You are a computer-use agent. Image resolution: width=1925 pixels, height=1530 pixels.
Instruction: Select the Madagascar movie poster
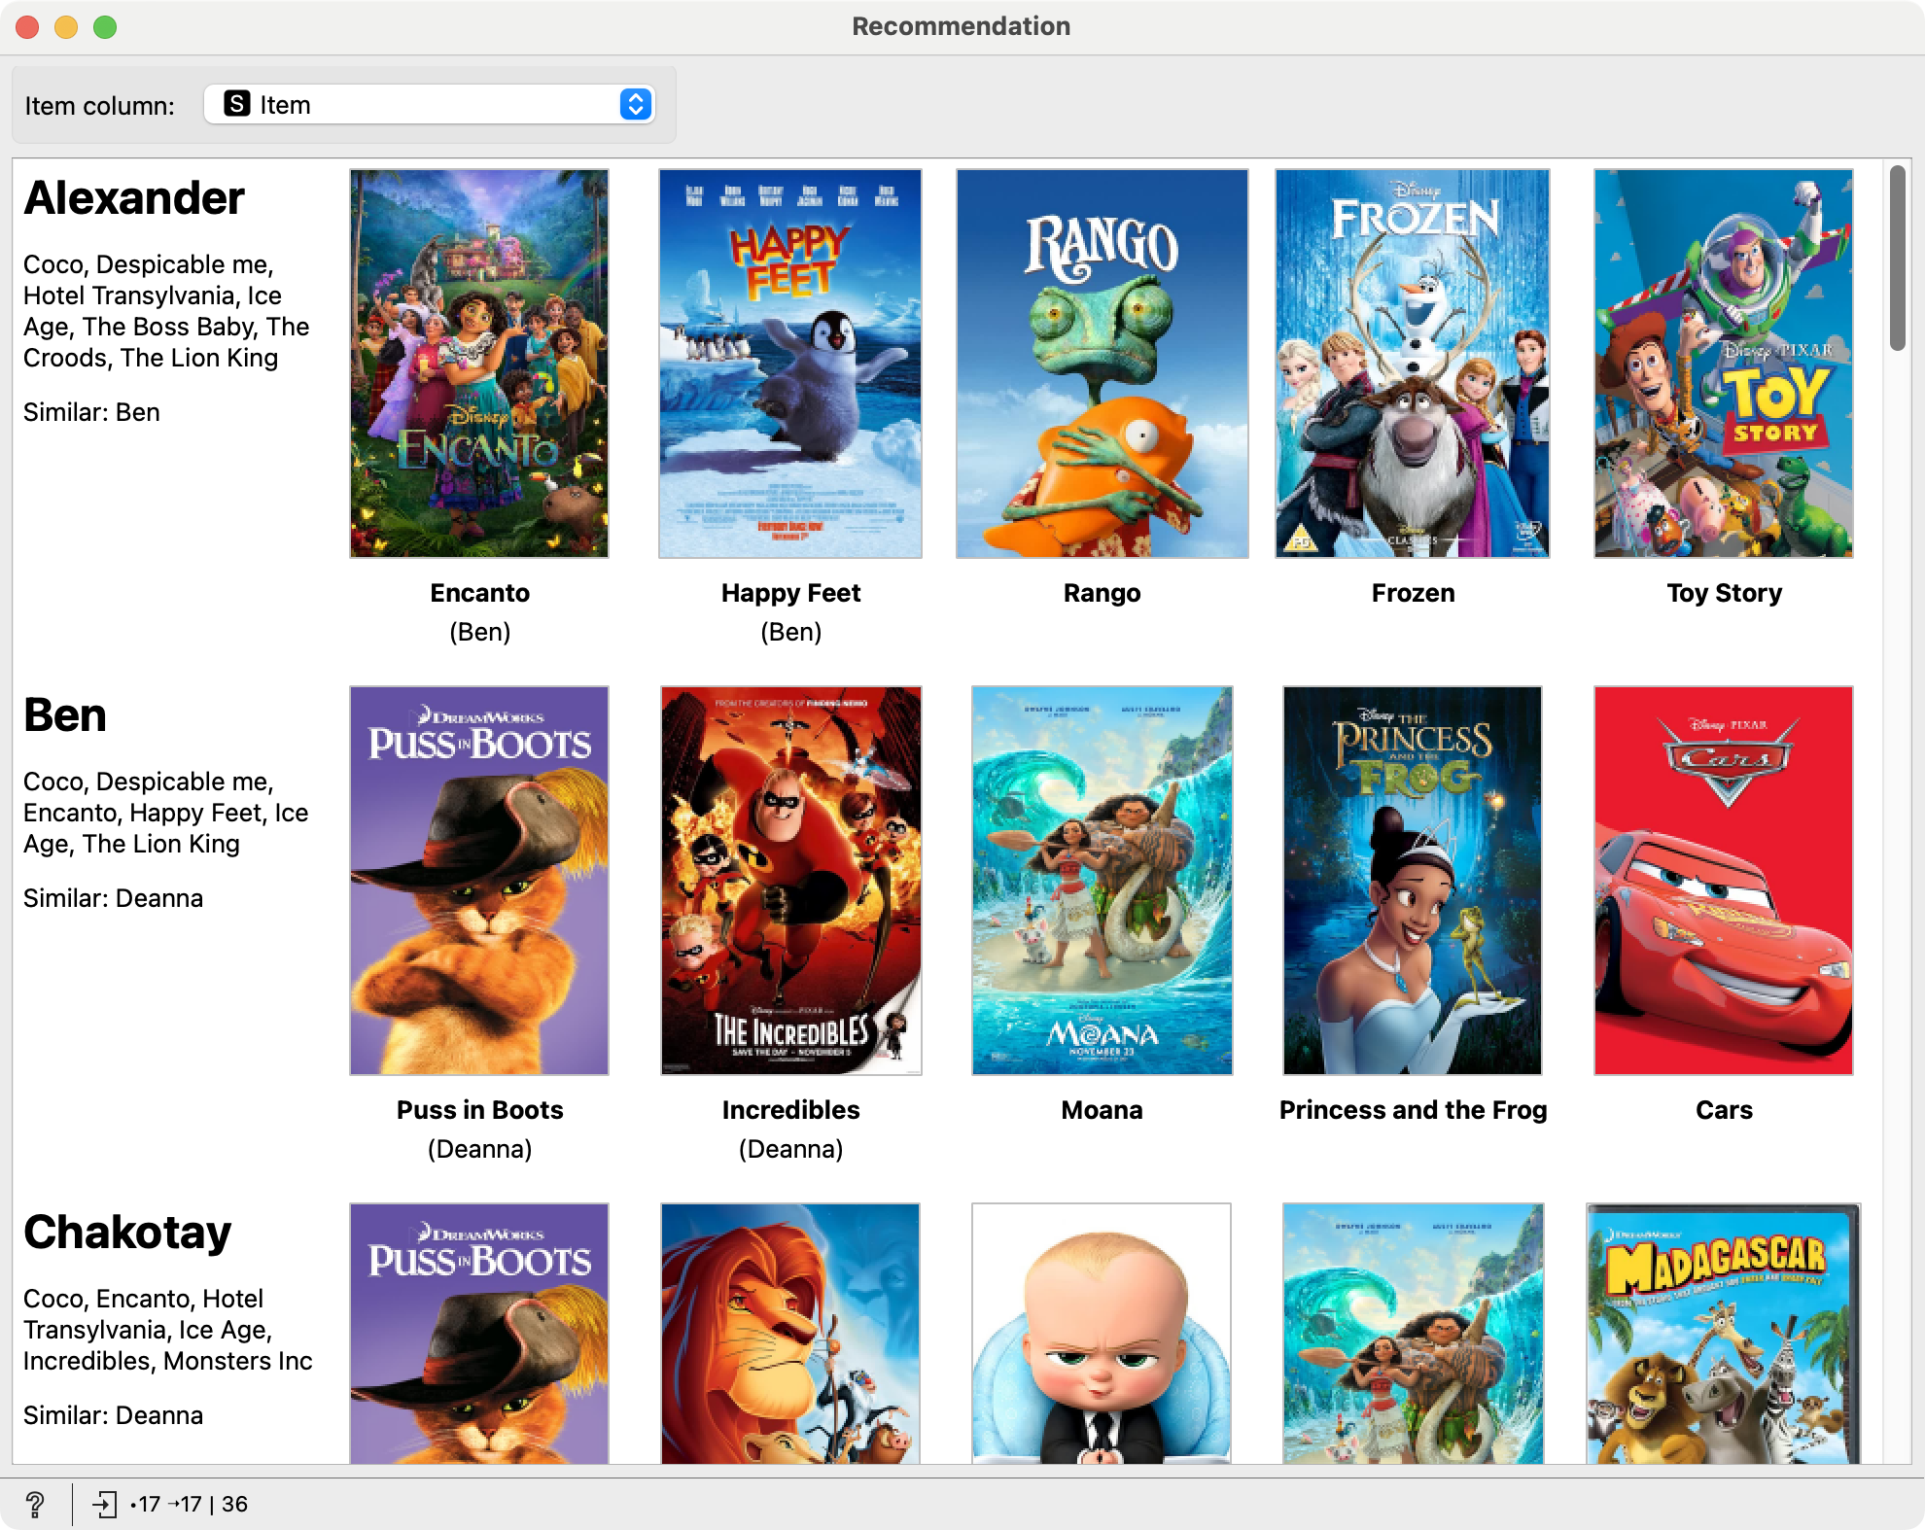coord(1724,1334)
